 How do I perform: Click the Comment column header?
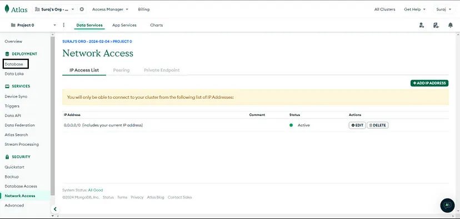click(257, 115)
